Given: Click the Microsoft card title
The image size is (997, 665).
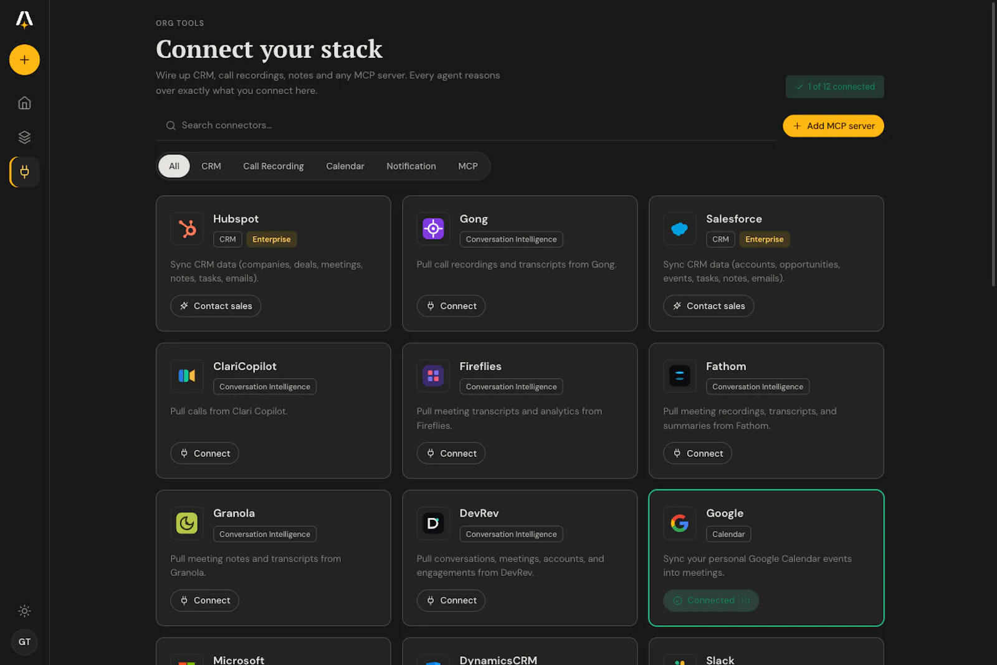Looking at the screenshot, I should (x=239, y=659).
